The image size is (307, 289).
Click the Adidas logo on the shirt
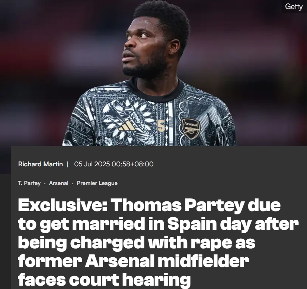click(x=127, y=125)
